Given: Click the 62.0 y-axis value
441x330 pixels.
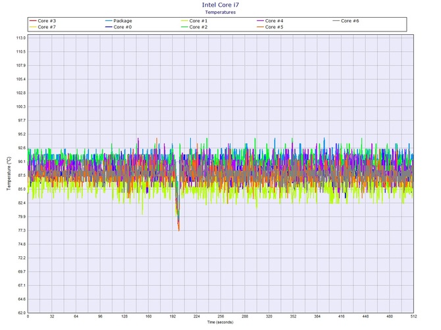Looking at the screenshot, I should [x=22, y=313].
